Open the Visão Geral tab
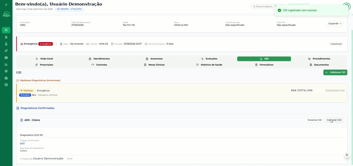 tap(44, 59)
